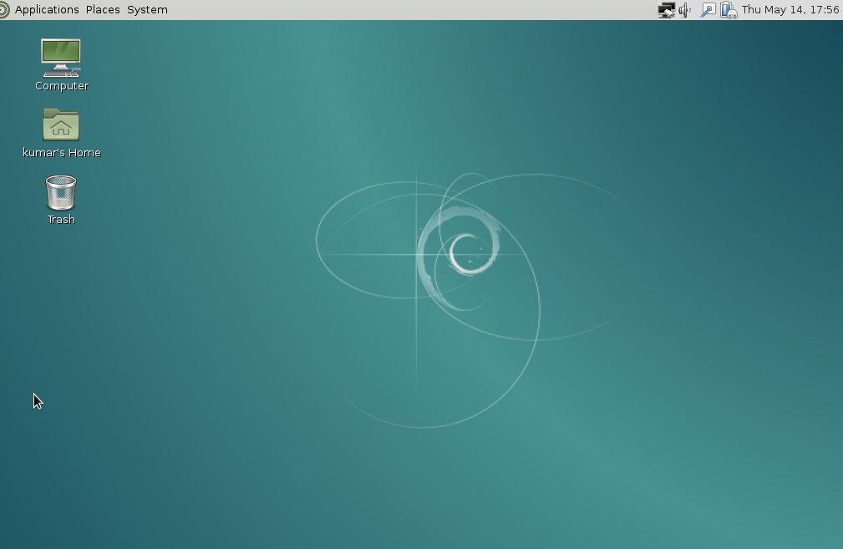Open the Places menu

(103, 10)
